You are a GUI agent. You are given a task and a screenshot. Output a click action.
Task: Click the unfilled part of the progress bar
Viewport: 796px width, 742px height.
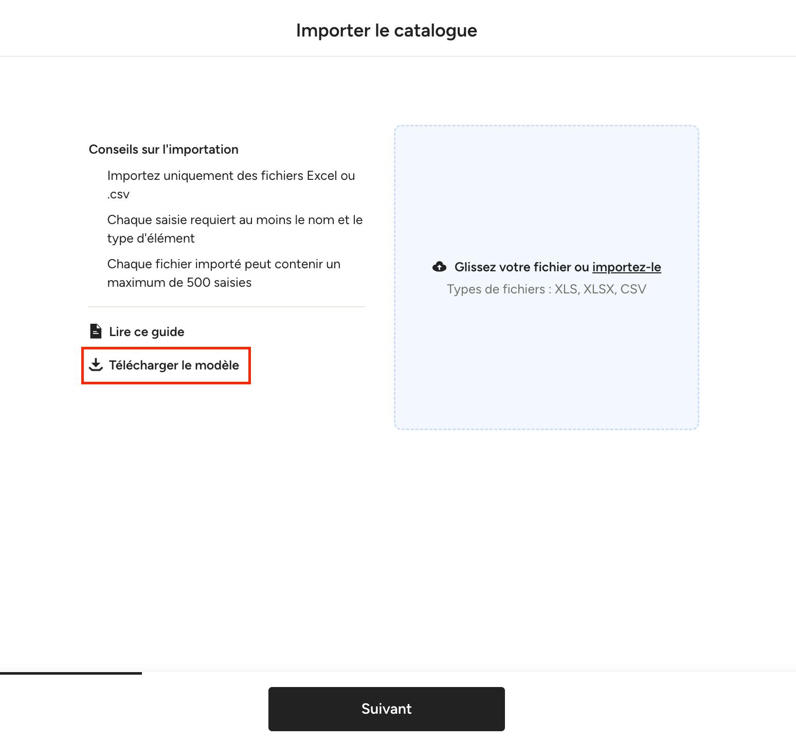pos(469,673)
